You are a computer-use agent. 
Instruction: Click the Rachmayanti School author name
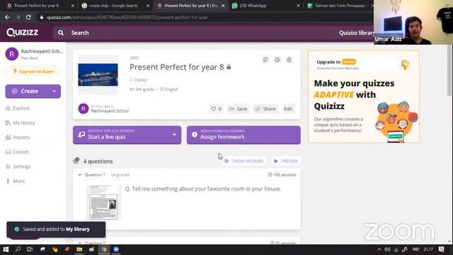pyautogui.click(x=110, y=110)
